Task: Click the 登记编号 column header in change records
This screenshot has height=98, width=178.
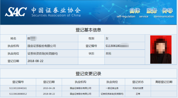Action: 18,82
